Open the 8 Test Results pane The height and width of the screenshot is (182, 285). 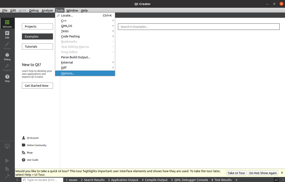tap(221, 180)
